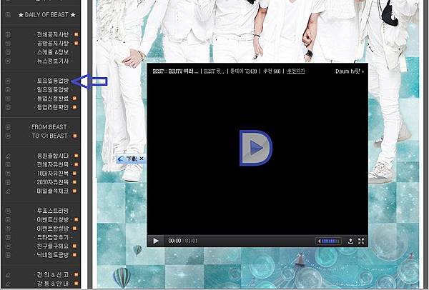Open the 매일출석체크 board
Viewport: 429px width, 290px height.
point(53,191)
